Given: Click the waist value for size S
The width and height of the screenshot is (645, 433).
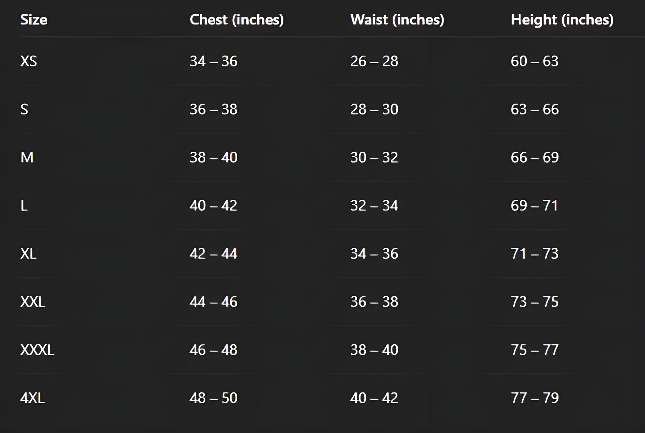Looking at the screenshot, I should [x=374, y=109].
